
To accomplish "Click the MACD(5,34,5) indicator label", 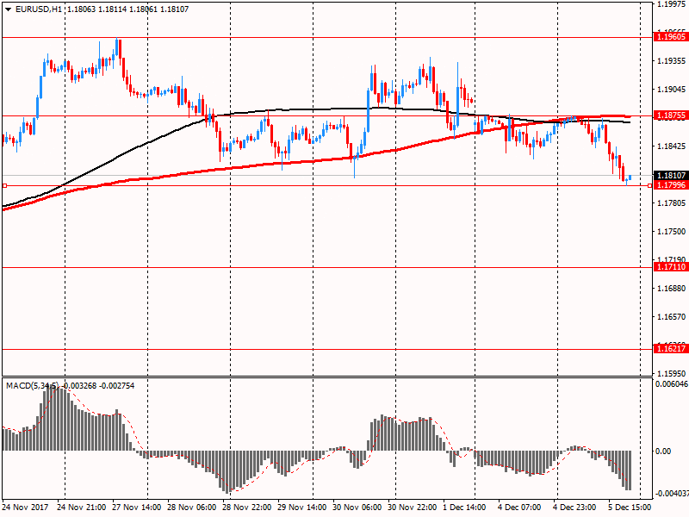I will [32, 386].
